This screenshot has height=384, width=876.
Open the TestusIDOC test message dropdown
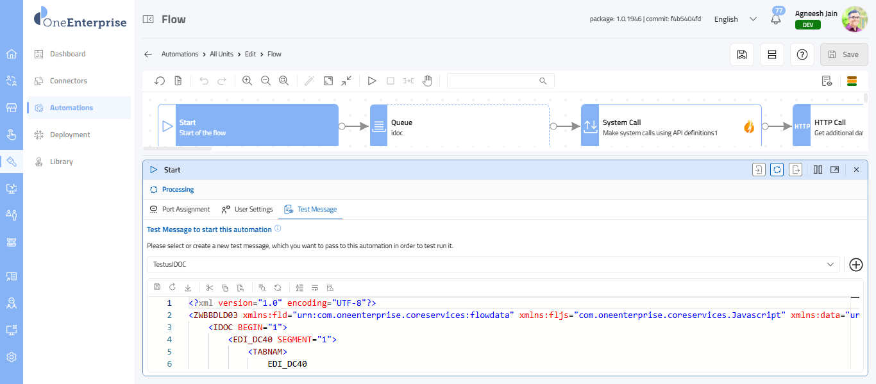[492, 264]
